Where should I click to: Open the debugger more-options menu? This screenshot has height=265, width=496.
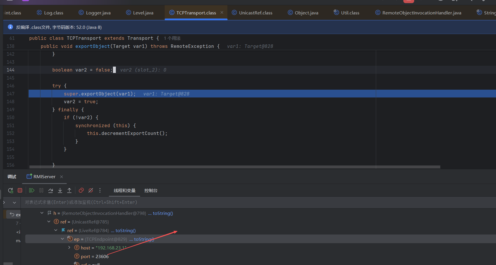point(100,190)
